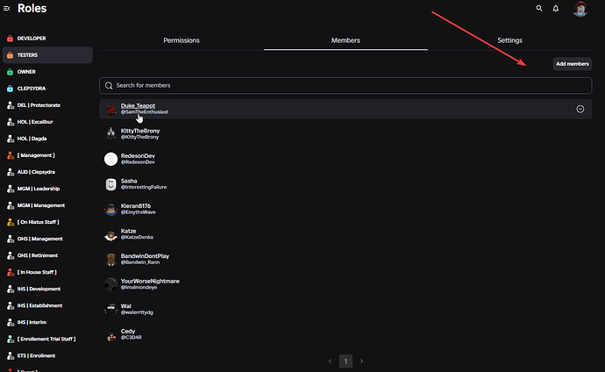Click the magnifier icon in member search

[x=109, y=85]
